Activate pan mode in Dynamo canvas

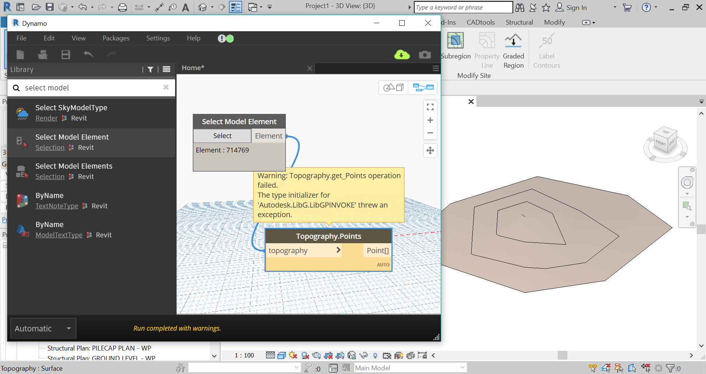pyautogui.click(x=430, y=150)
